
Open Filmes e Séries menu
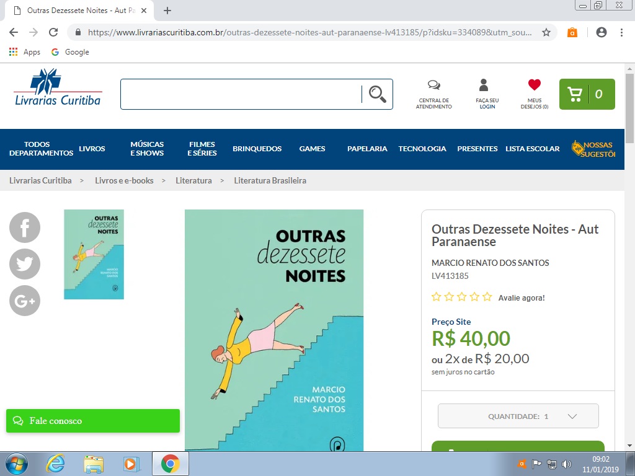click(x=202, y=149)
